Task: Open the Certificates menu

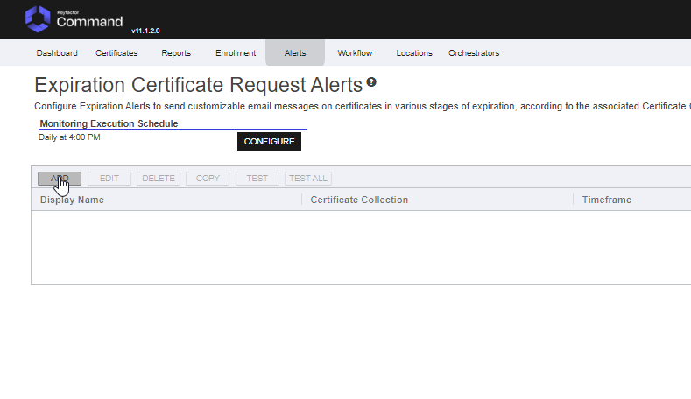Action: (x=116, y=53)
